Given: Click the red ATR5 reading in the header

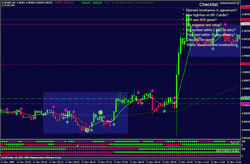Looking at the screenshot, I should click(59, 3).
